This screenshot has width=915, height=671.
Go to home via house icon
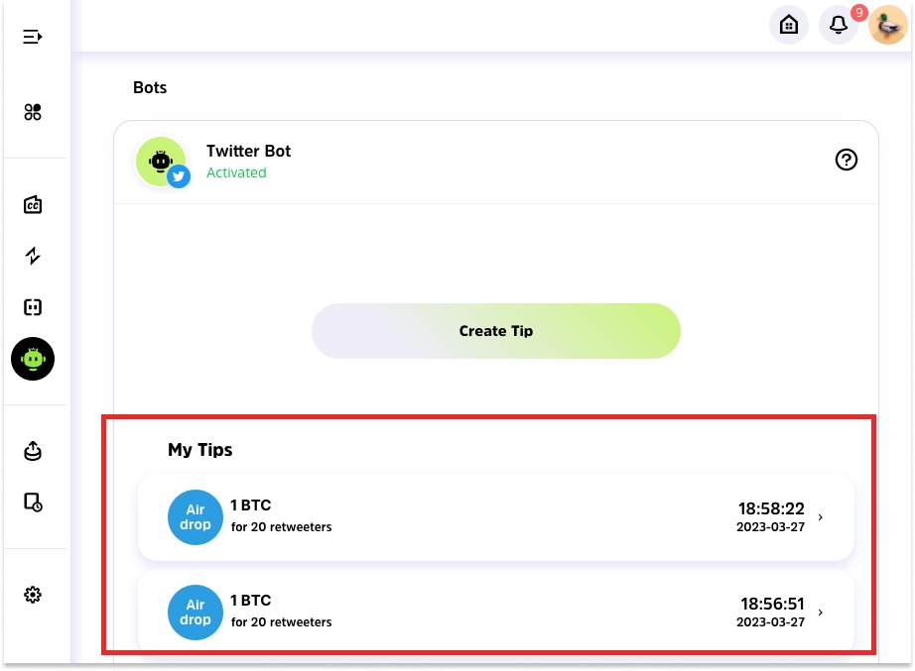click(789, 25)
